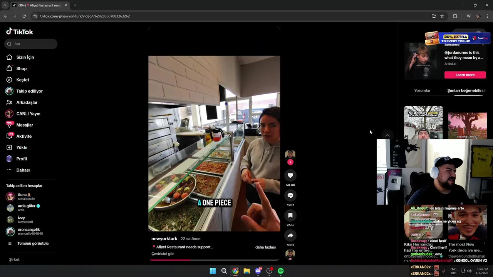Open Spotify from taskbar
The height and width of the screenshot is (277, 493).
(x=280, y=271)
